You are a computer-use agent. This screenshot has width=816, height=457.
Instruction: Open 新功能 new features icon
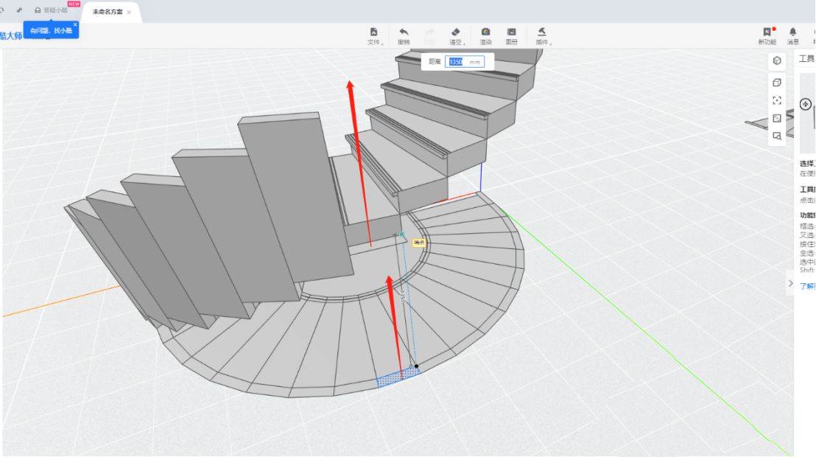coord(767,36)
